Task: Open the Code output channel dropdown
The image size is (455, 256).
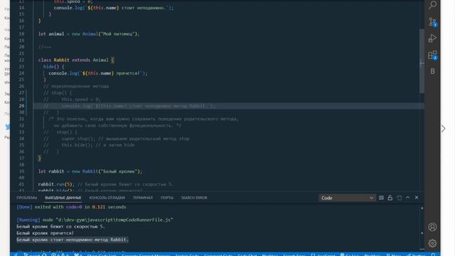Action: (x=347, y=198)
